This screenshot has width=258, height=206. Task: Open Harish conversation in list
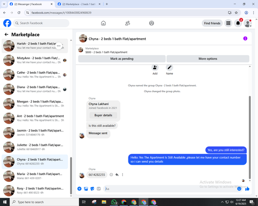(35, 46)
